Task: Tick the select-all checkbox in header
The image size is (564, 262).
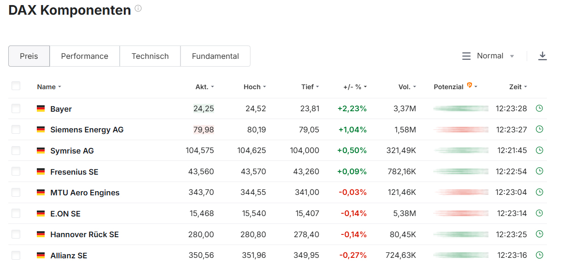Action: click(x=16, y=86)
